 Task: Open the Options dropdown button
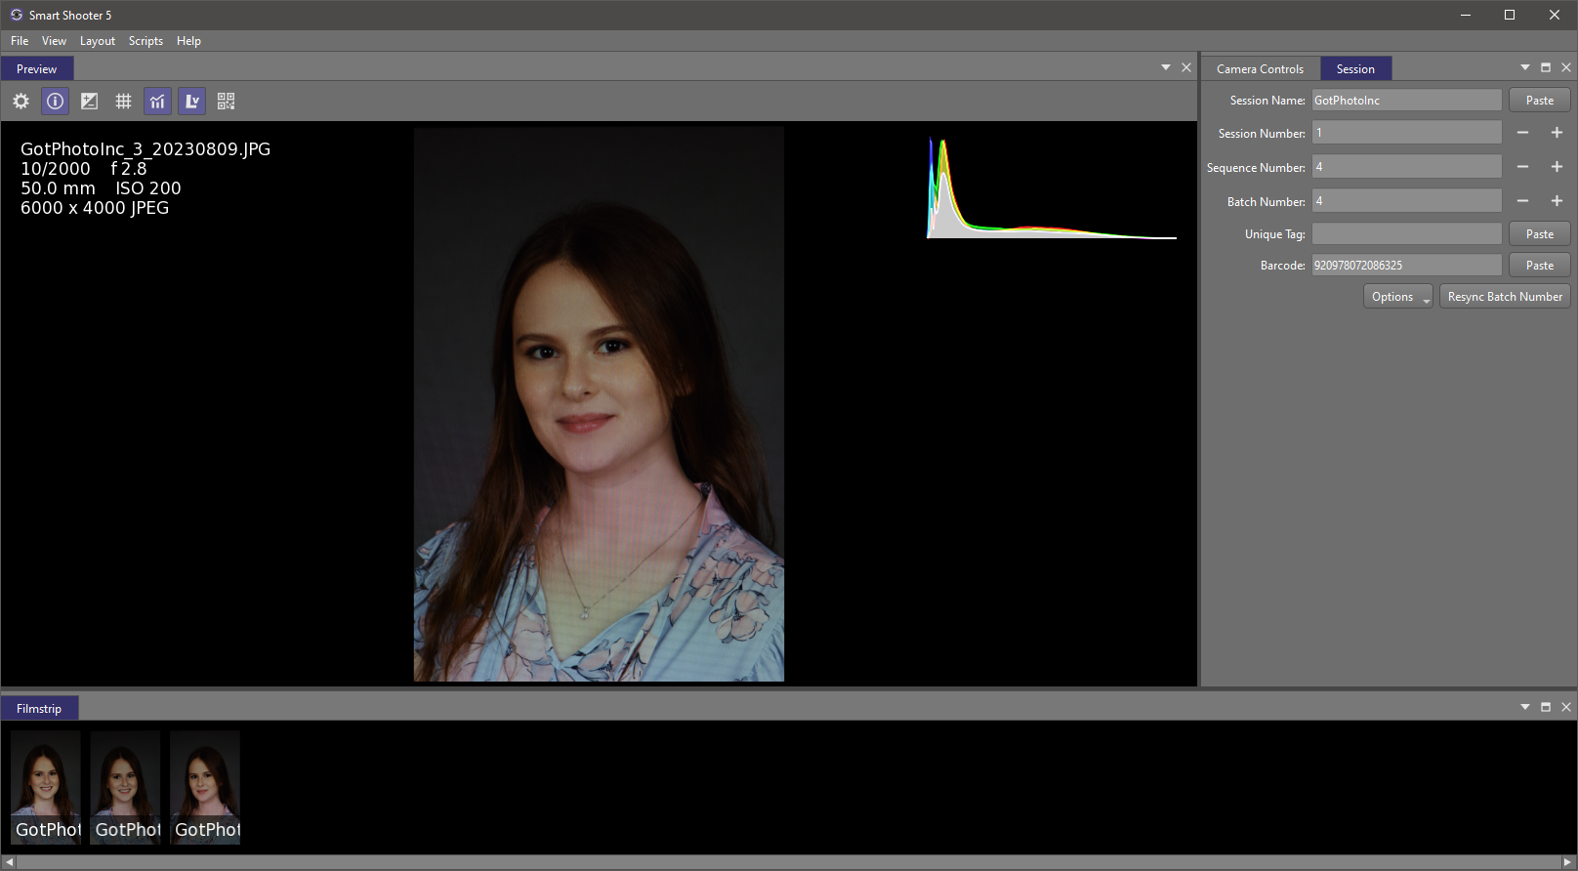(x=1398, y=297)
